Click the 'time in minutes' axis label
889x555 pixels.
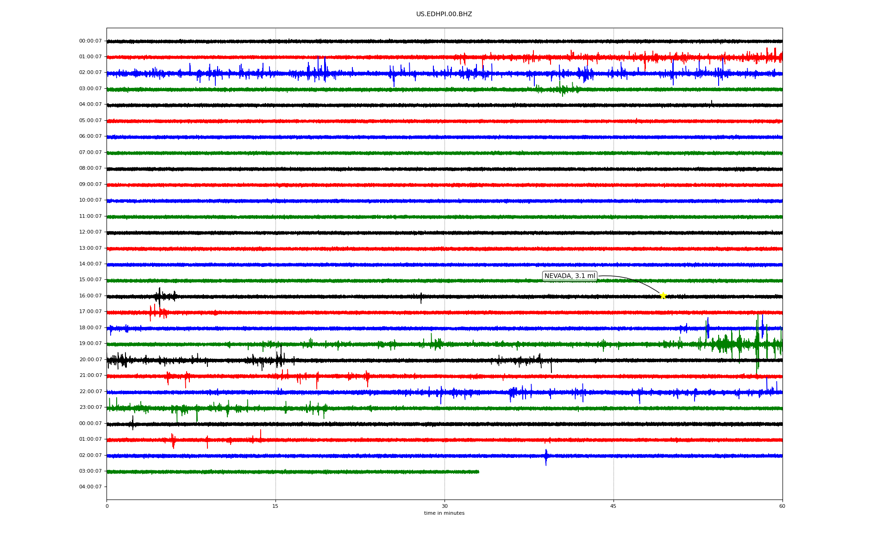pyautogui.click(x=444, y=513)
